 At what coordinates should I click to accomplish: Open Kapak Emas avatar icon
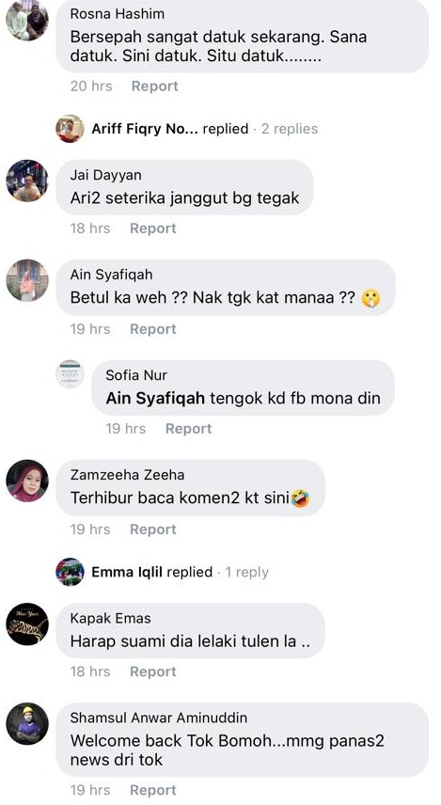26,623
